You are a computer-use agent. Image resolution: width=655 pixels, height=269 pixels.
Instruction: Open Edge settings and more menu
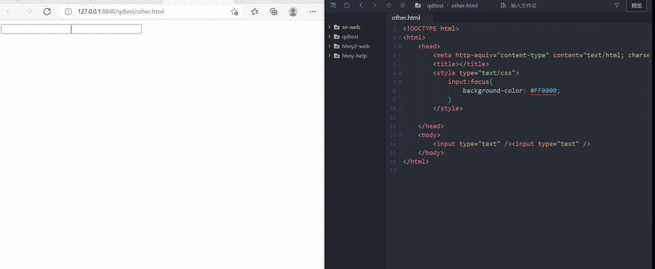313,11
